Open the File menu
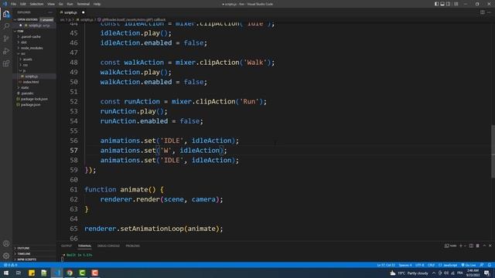Viewport: 495px width, 278px height. (13, 4)
